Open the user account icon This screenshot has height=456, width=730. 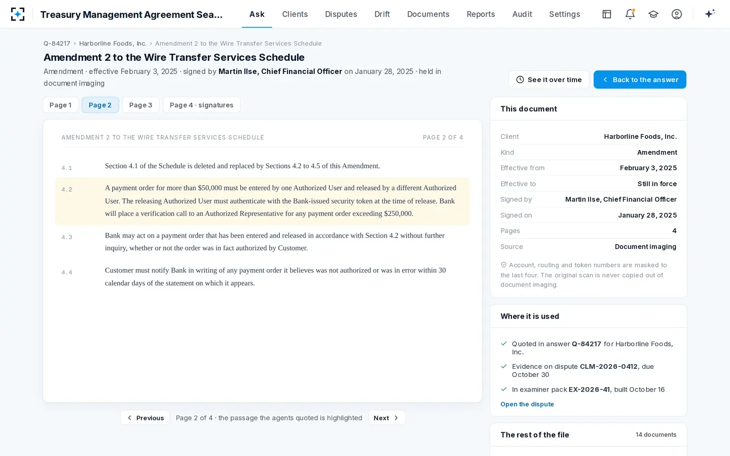point(677,14)
